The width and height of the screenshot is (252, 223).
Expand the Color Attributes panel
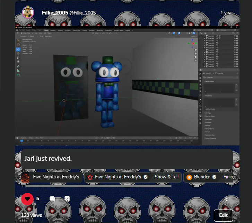pyautogui.click(x=209, y=116)
